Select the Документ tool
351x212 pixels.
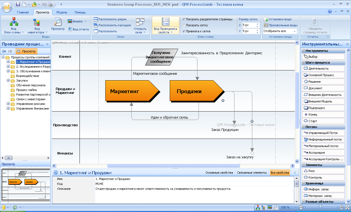(323, 88)
